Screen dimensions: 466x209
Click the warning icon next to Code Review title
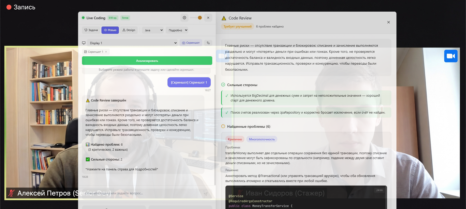[224, 18]
